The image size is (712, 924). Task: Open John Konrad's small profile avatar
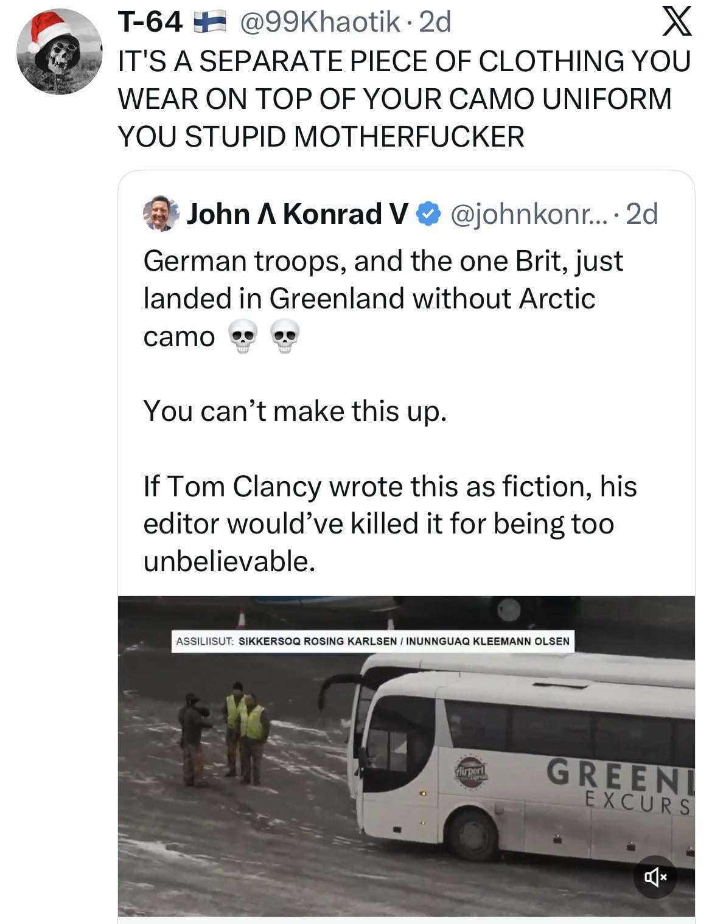click(x=161, y=214)
